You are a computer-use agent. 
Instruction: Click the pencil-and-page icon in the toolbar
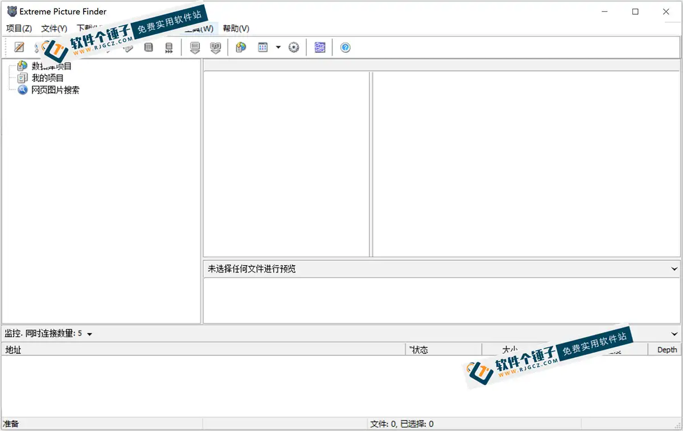[19, 48]
